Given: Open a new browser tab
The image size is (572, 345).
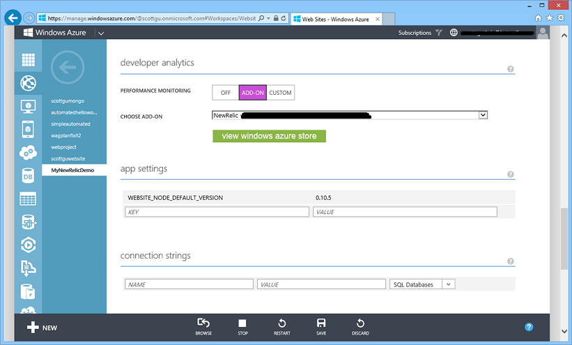Looking at the screenshot, I should coord(389,19).
